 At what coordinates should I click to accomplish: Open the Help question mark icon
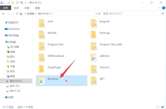point(164,8)
